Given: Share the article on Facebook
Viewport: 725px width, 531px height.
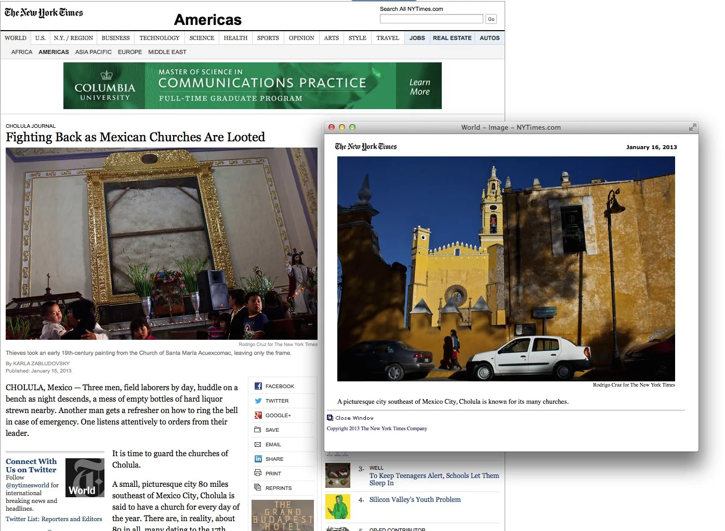Looking at the screenshot, I should pos(258,386).
